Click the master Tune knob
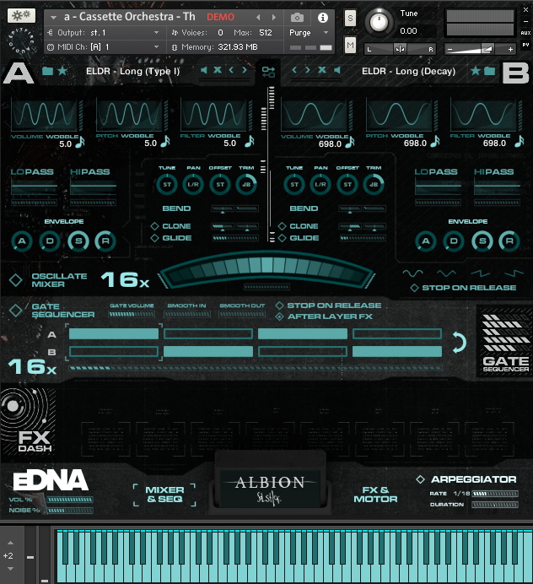The image size is (533, 584). click(x=379, y=22)
